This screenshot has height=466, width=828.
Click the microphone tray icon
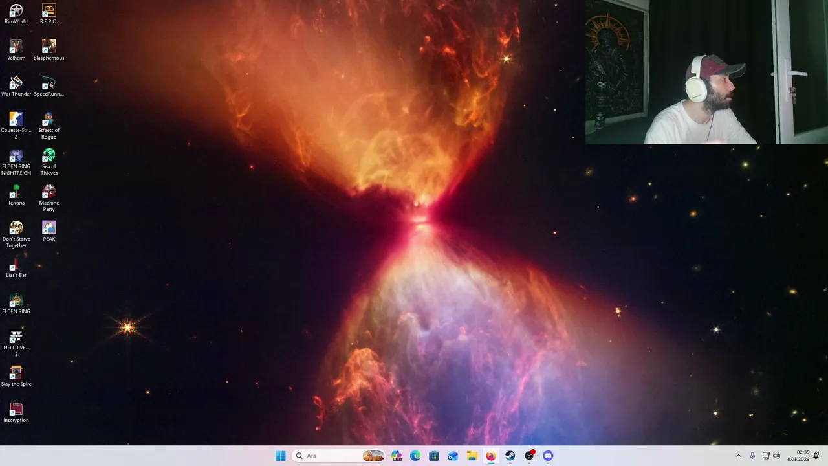click(752, 456)
